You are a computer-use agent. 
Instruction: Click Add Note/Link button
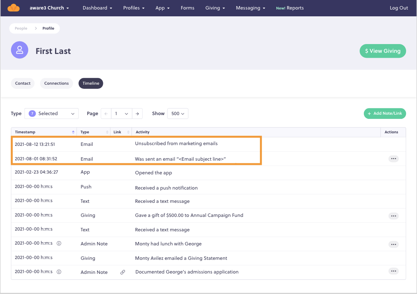385,113
